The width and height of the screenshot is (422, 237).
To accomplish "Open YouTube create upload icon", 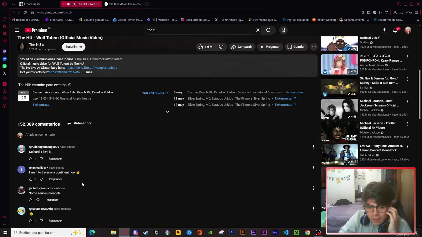I will tap(384, 30).
